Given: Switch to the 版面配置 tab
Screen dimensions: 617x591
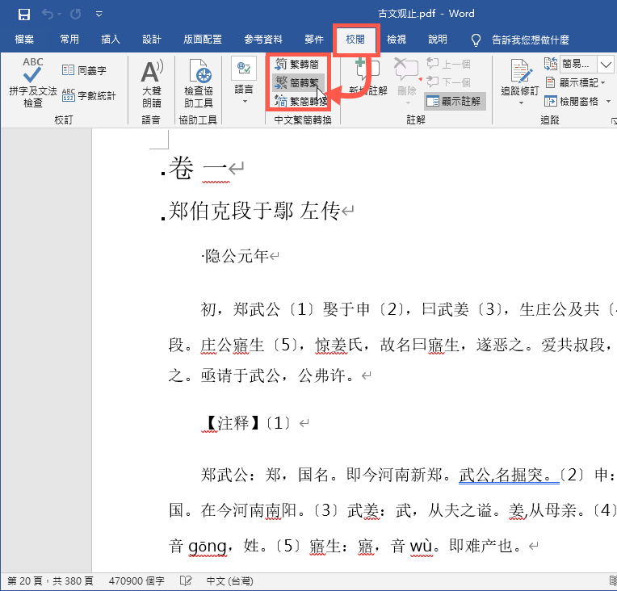Looking at the screenshot, I should (x=203, y=40).
